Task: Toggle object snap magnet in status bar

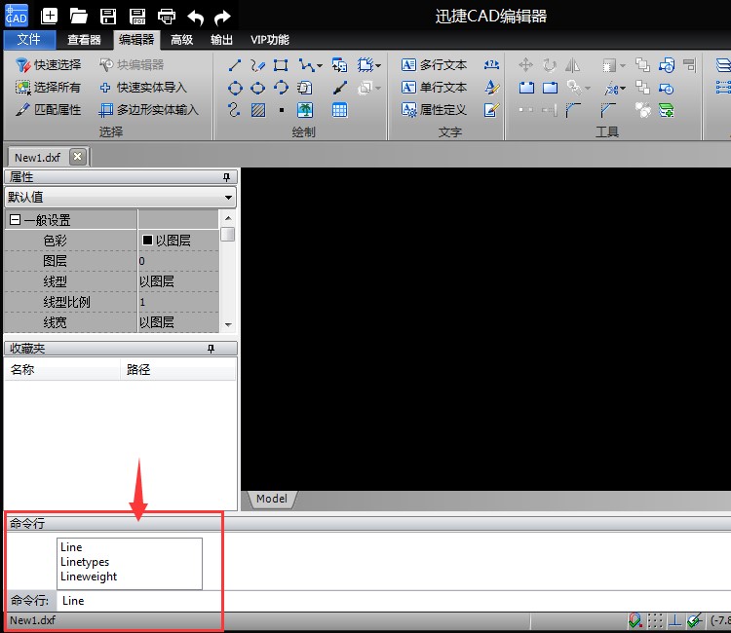Action: tap(635, 620)
